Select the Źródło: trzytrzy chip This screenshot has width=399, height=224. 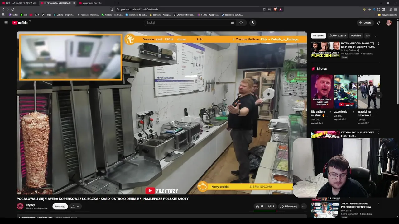point(338,36)
